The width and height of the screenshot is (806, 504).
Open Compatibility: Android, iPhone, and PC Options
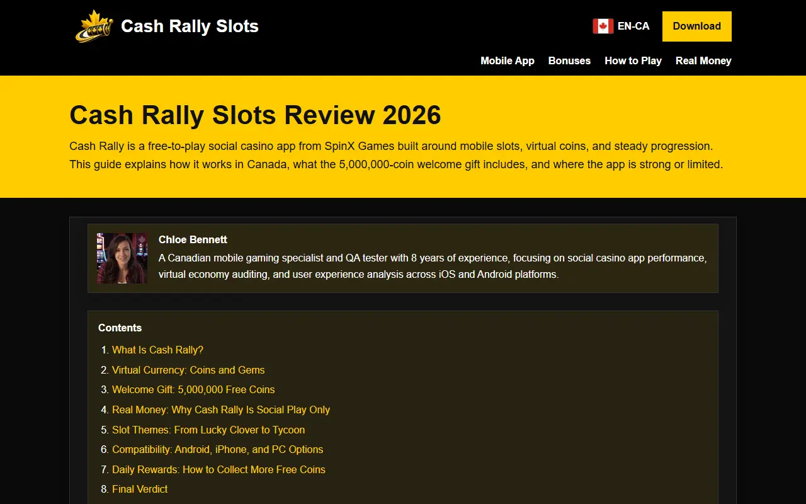tap(218, 449)
